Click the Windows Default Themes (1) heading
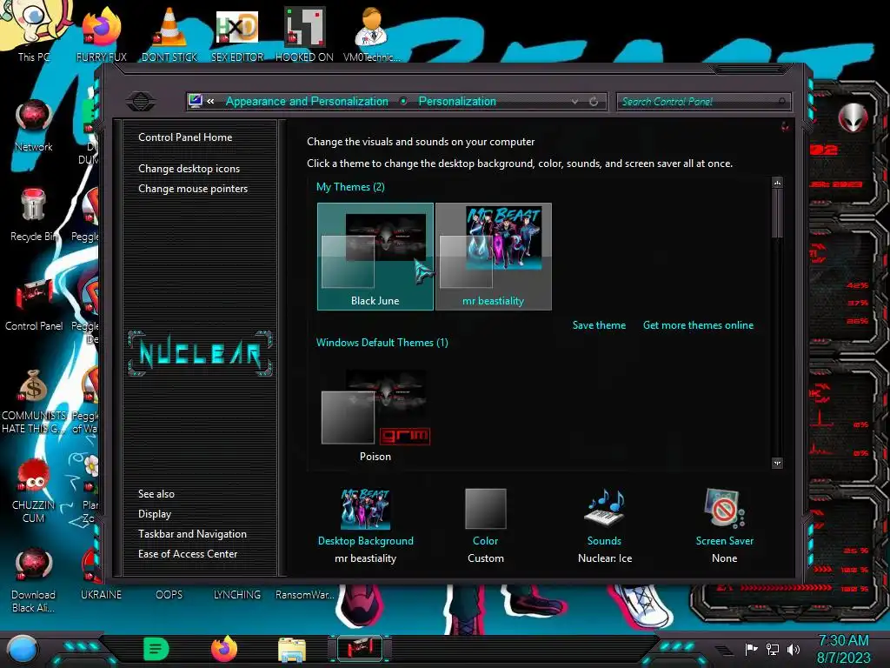Screen dimensions: 890x668 pos(382,343)
